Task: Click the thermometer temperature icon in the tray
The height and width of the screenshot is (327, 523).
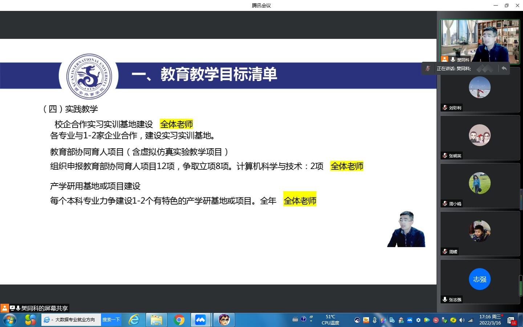Action: point(375,320)
